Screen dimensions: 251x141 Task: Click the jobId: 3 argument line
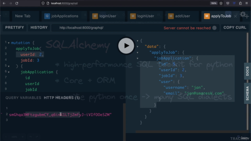pyautogui.click(x=30, y=60)
